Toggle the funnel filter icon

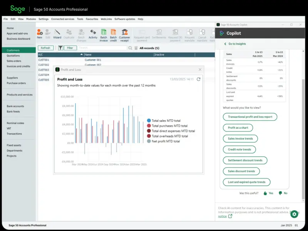60,48
